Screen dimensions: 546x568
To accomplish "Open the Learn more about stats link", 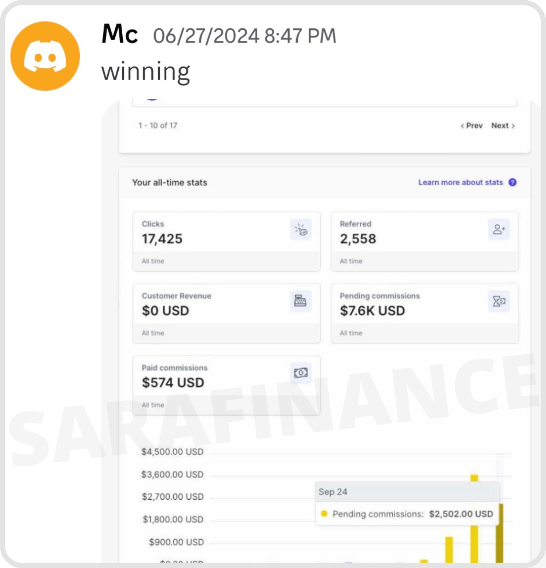I will [460, 182].
